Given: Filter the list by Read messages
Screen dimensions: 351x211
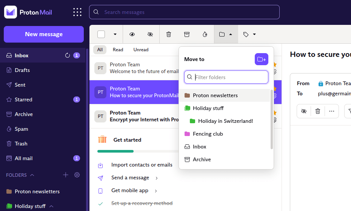Looking at the screenshot, I should click(x=118, y=50).
